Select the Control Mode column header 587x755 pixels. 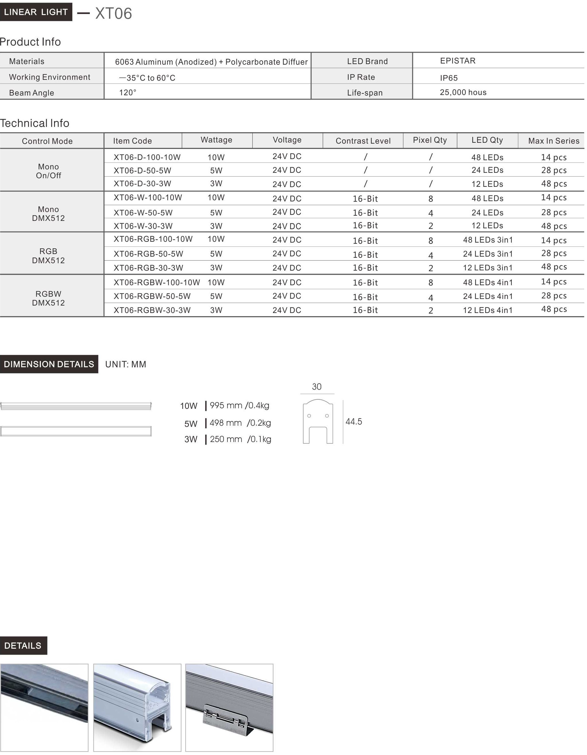(x=47, y=141)
